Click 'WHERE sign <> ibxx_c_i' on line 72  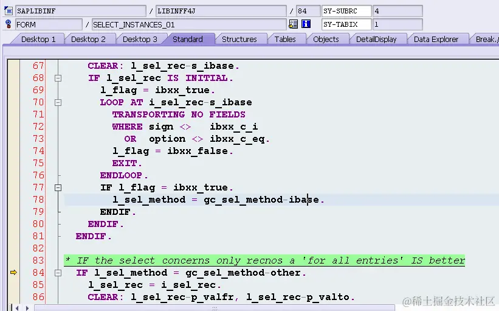coord(185,127)
